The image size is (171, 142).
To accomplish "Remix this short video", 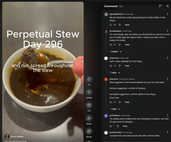I will point(89,131).
